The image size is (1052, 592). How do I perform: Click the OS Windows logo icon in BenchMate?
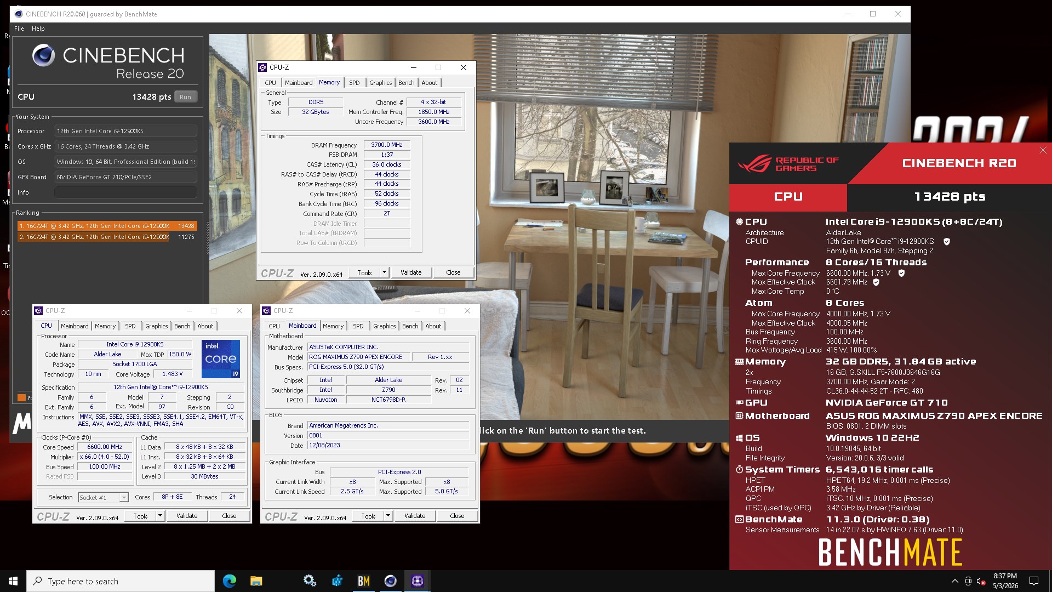pos(739,438)
